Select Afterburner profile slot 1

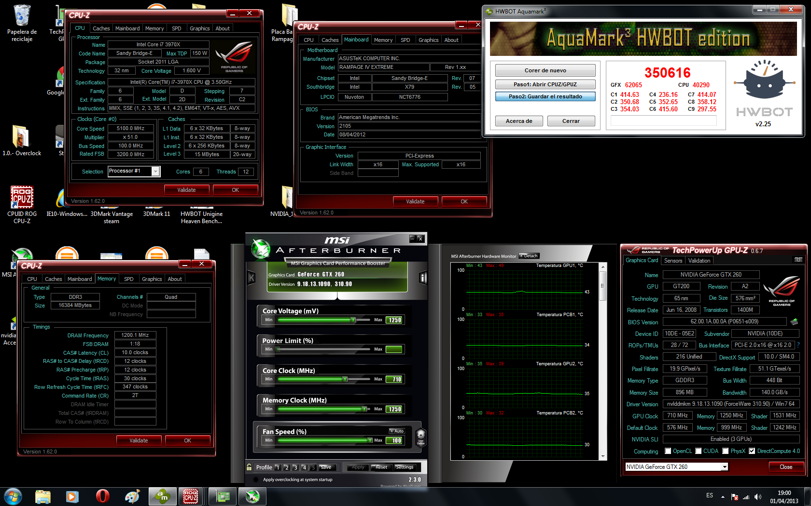click(x=278, y=467)
